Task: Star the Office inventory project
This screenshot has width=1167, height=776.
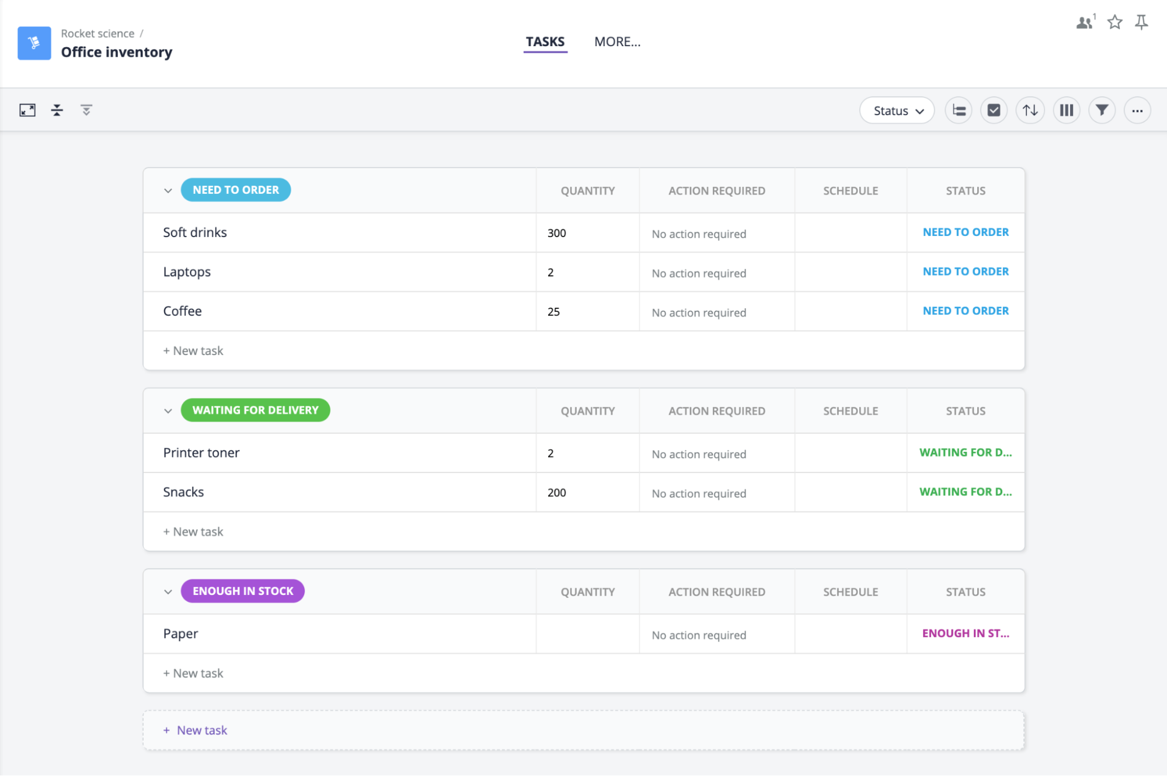Action: (x=1114, y=22)
